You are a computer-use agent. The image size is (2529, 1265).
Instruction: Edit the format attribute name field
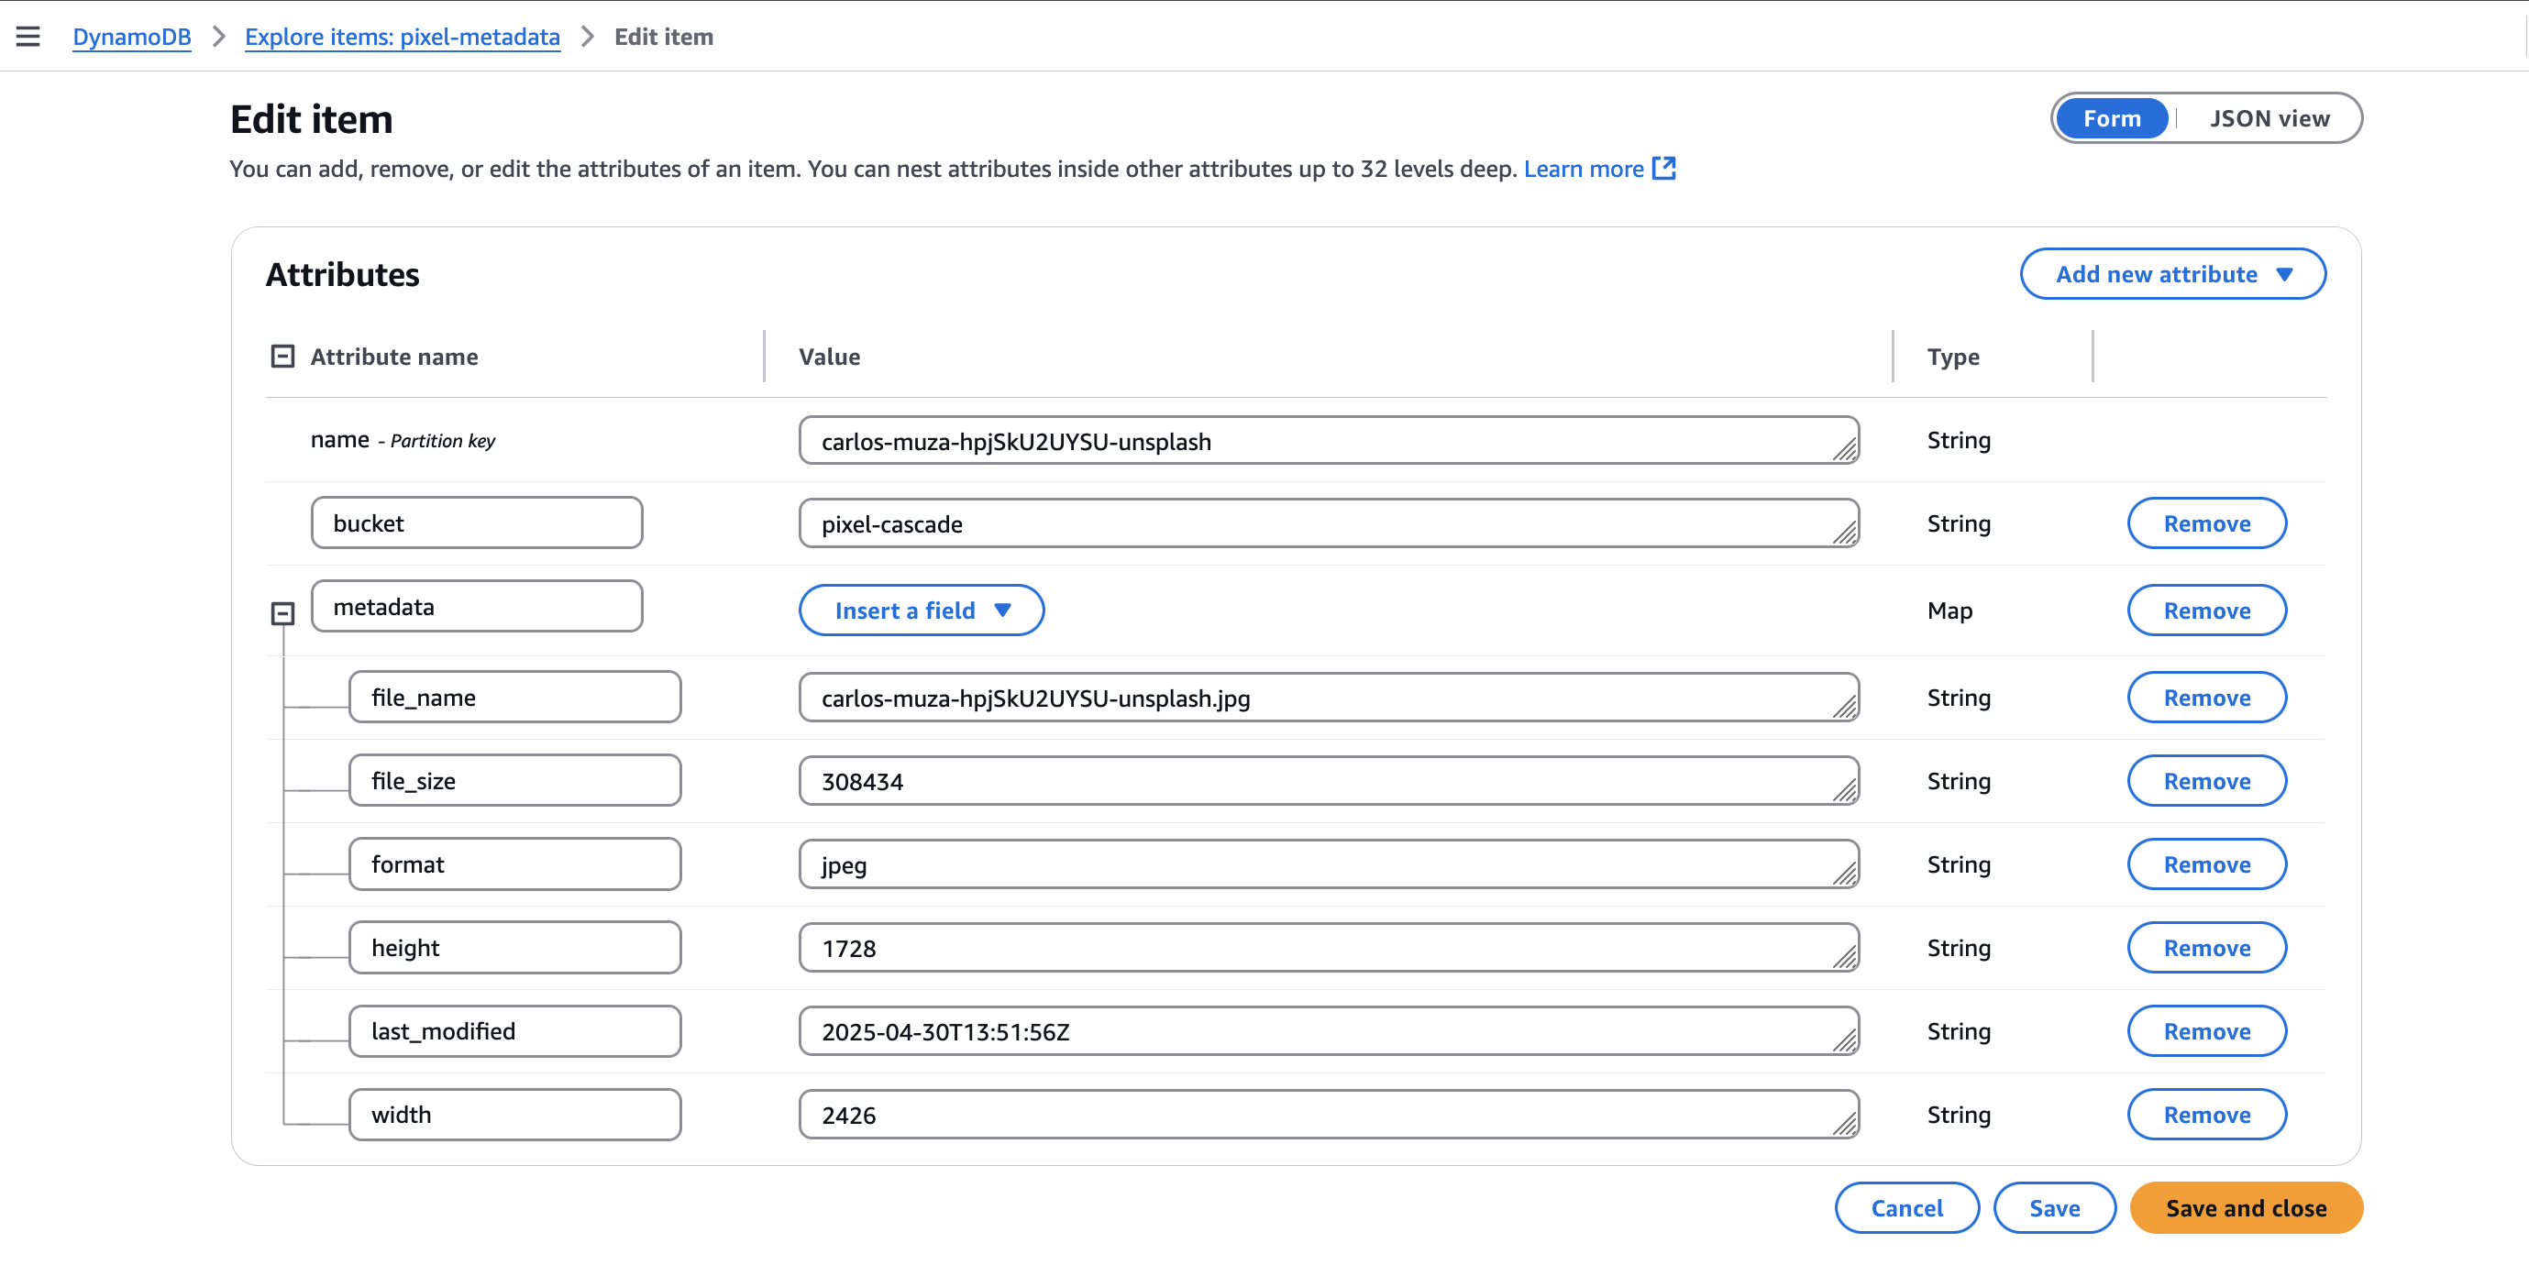pos(514,864)
